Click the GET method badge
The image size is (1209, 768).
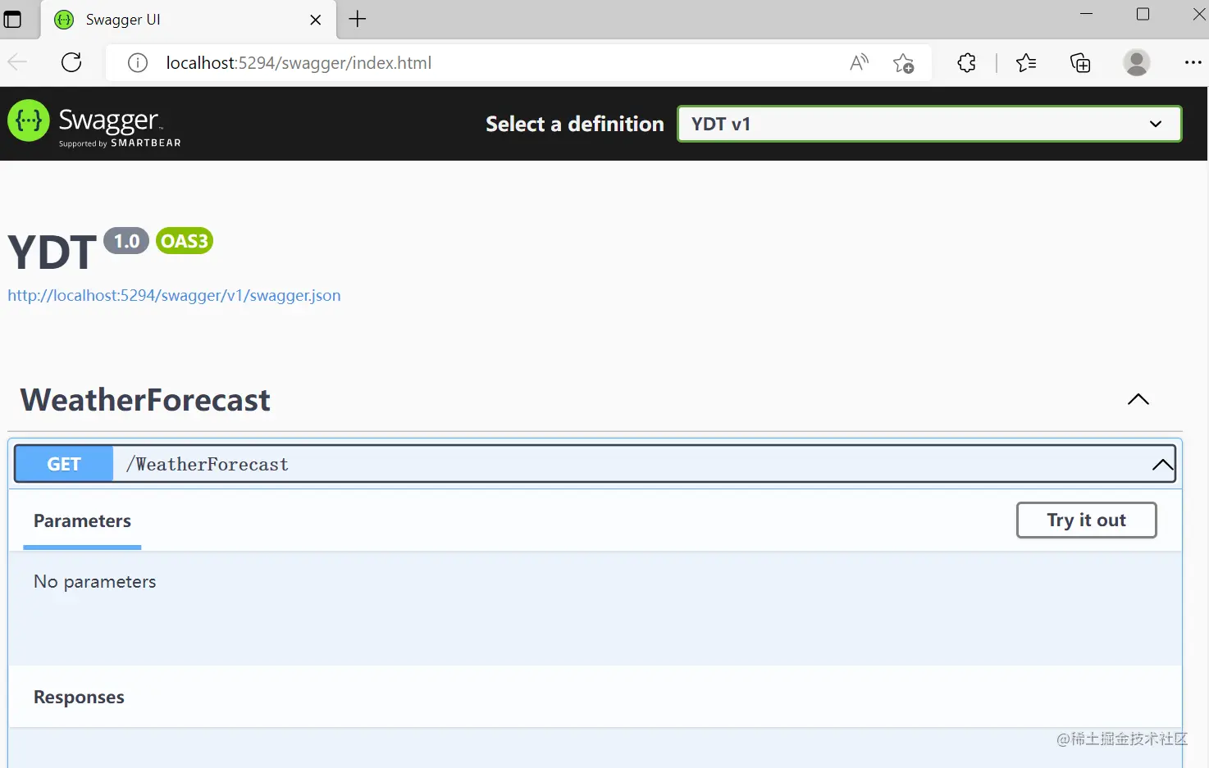point(64,464)
